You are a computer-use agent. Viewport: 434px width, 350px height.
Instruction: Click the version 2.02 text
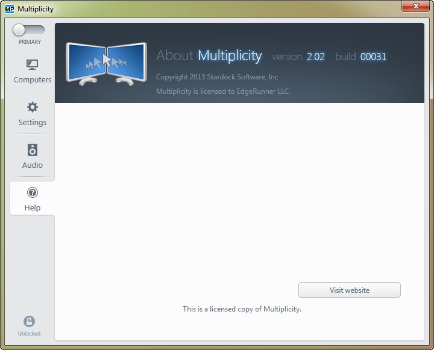298,57
